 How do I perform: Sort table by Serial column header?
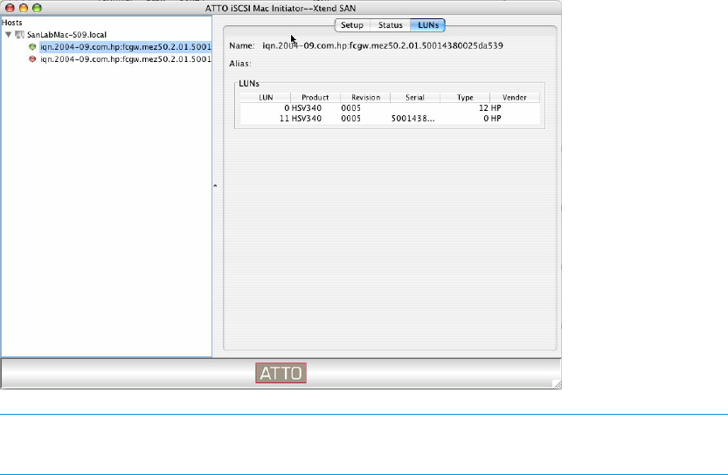(415, 98)
